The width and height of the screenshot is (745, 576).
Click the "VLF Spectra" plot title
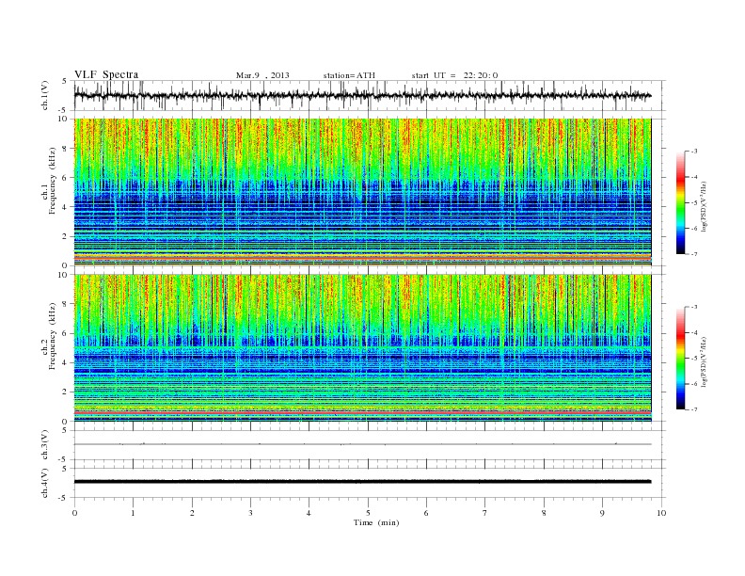106,74
